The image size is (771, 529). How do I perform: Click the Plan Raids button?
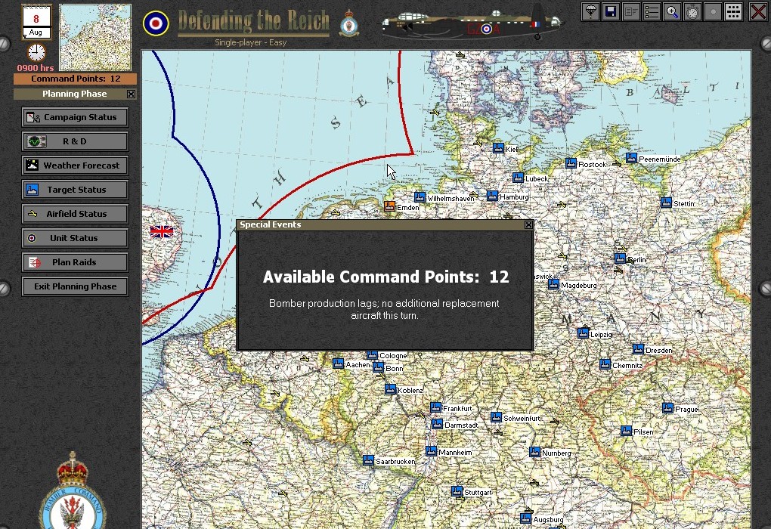click(76, 262)
